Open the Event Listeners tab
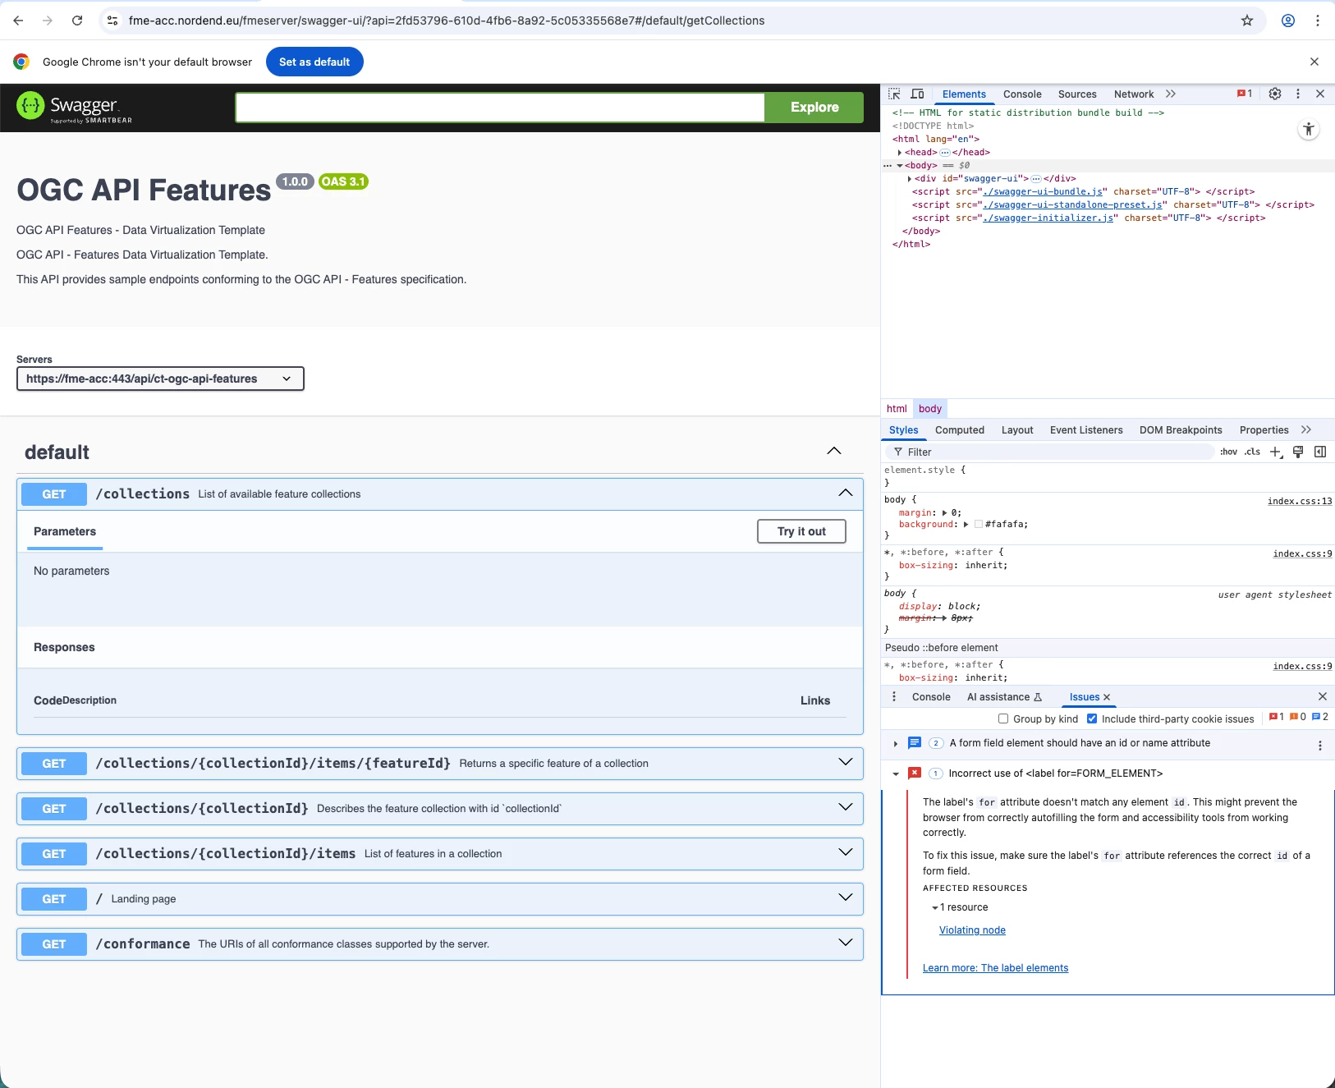The image size is (1335, 1088). tap(1086, 430)
